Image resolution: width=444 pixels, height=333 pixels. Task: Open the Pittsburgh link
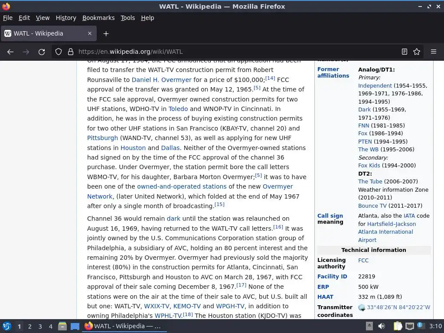102,138
